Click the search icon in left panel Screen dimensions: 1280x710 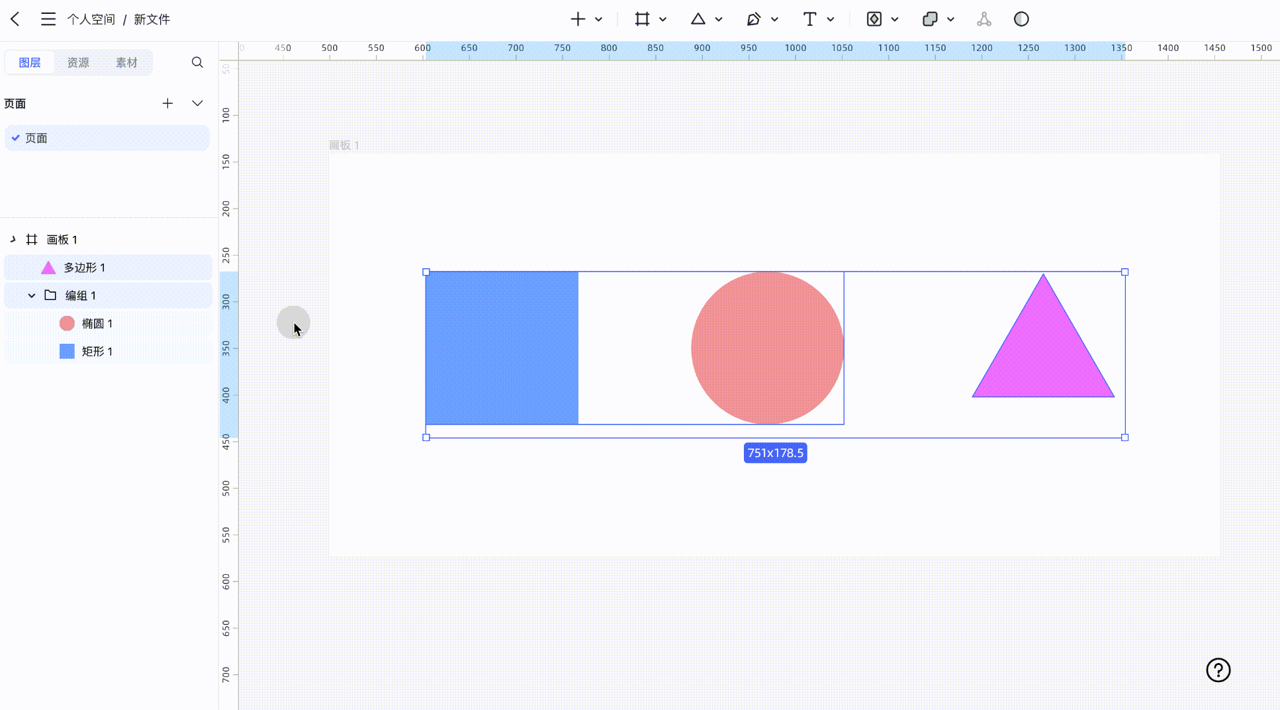197,62
